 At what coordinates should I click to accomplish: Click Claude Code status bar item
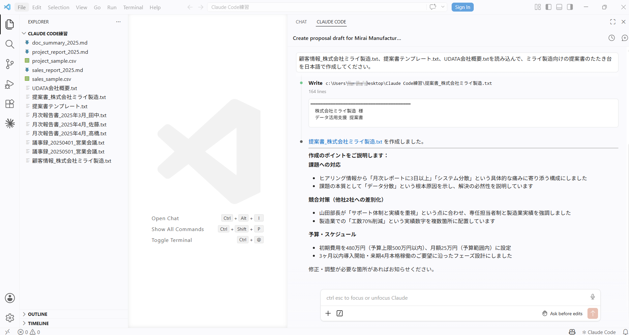[x=599, y=332]
